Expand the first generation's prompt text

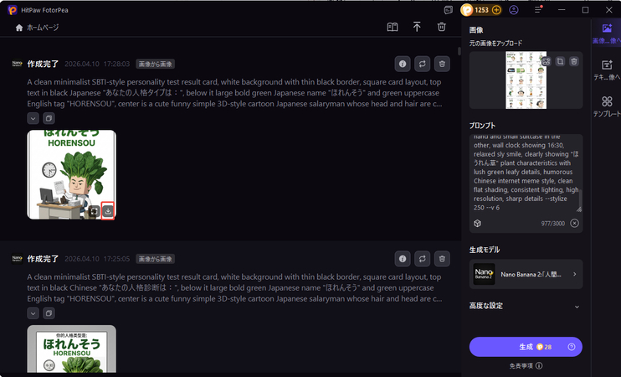tap(33, 118)
